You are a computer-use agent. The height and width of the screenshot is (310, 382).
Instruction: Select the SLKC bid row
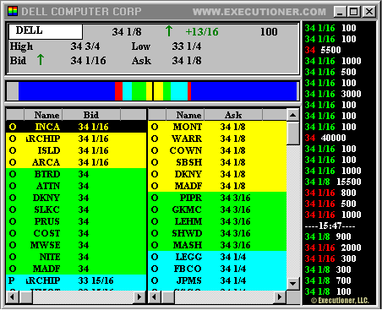pos(76,209)
